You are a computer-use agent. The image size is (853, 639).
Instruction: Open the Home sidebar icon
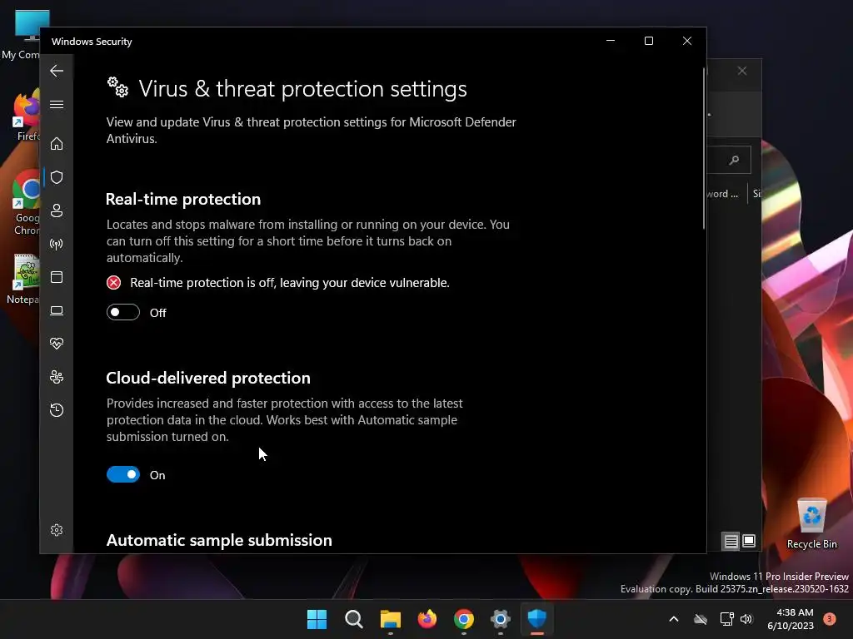click(57, 143)
